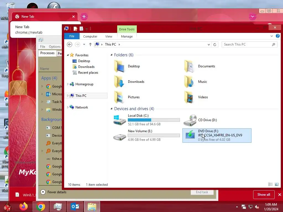Select Homegroup in navigation pane

coord(84,84)
